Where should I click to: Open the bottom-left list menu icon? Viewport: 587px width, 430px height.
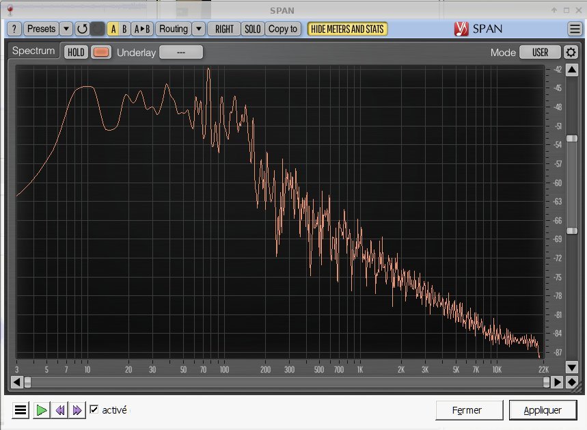pyautogui.click(x=21, y=410)
